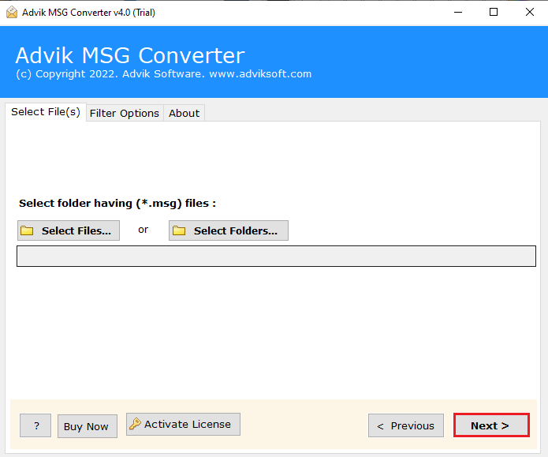Close the Advik MSG Converter window
Image resolution: width=548 pixels, height=457 pixels.
[x=530, y=13]
